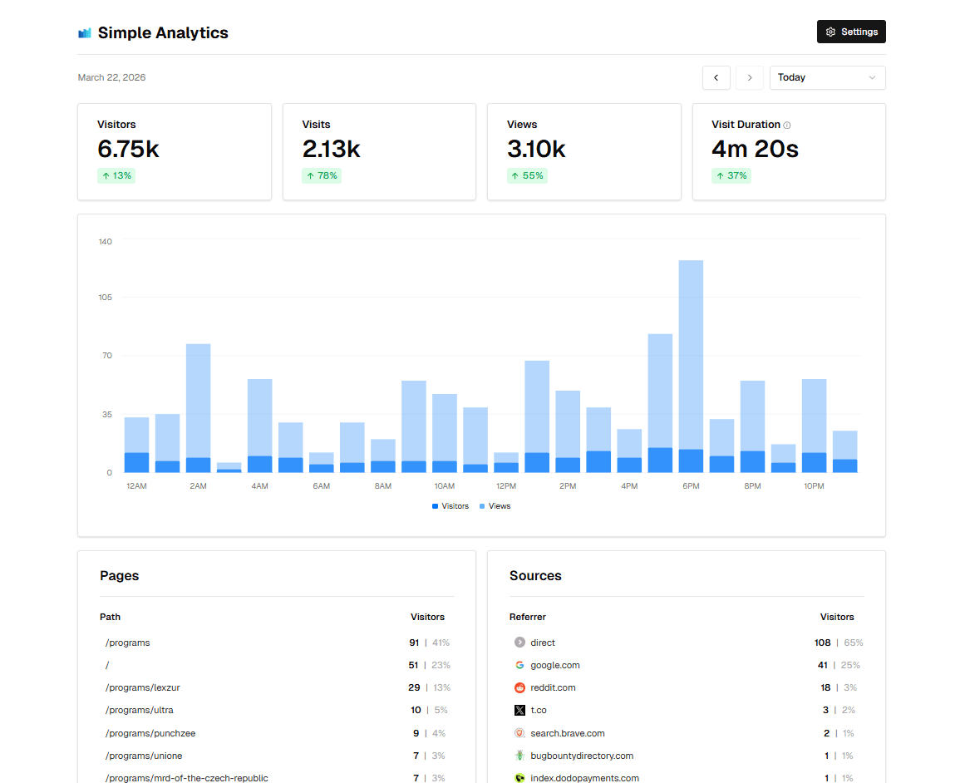Select the google.com referrer text

pyautogui.click(x=554, y=665)
